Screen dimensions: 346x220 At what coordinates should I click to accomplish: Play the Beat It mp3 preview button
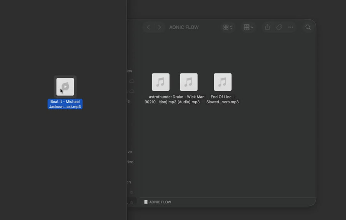[65, 87]
